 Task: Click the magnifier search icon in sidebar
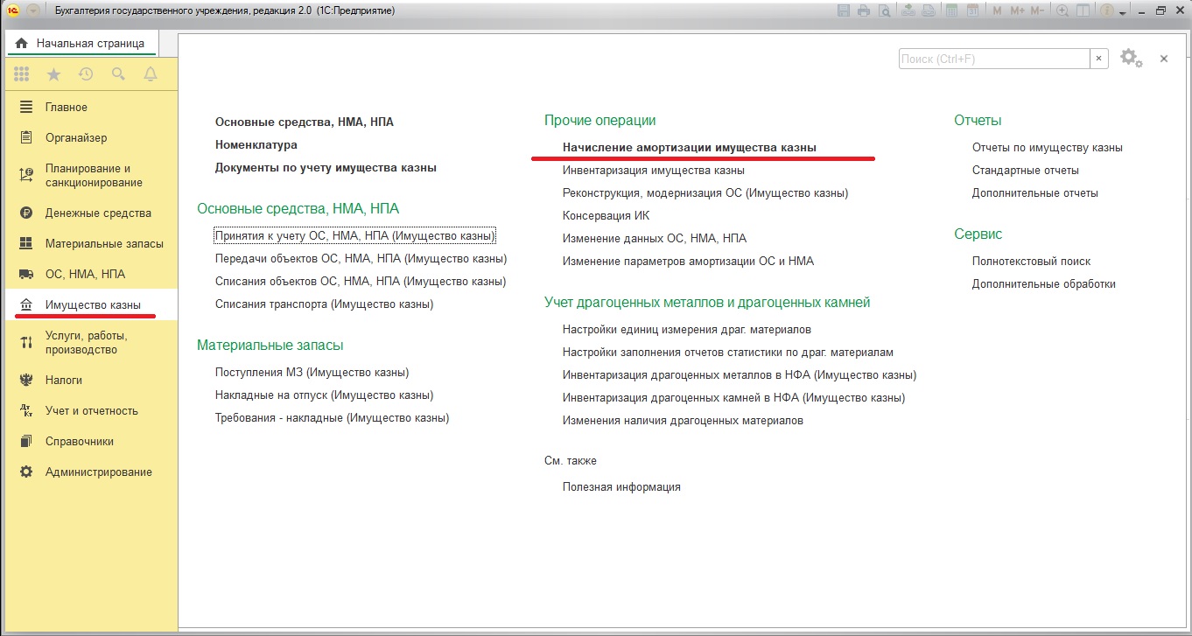[118, 74]
